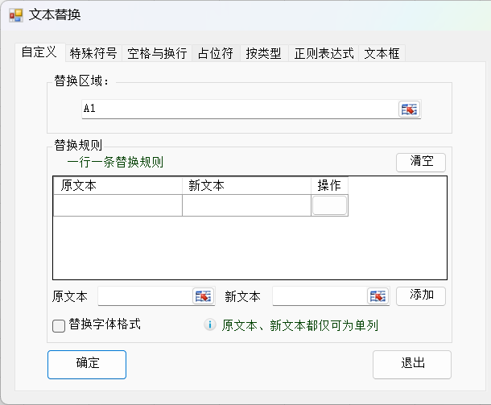
Task: Click the 替换区域 input field showing A1
Action: pos(238,109)
